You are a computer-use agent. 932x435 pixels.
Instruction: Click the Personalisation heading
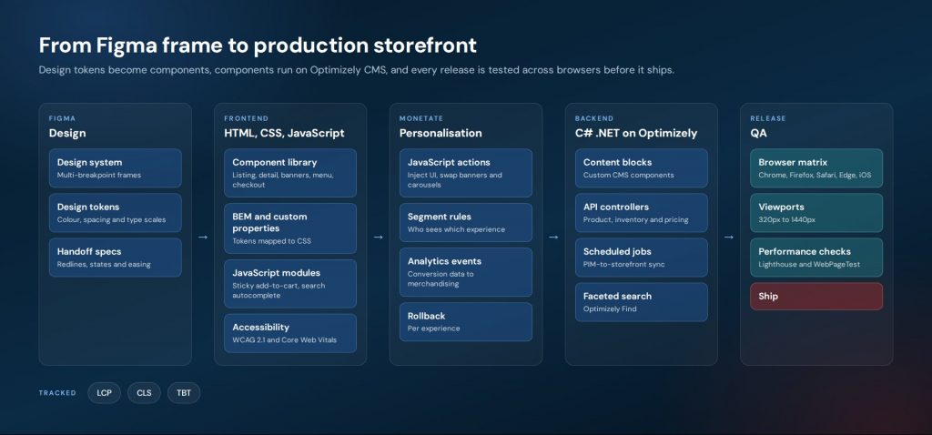click(x=441, y=133)
